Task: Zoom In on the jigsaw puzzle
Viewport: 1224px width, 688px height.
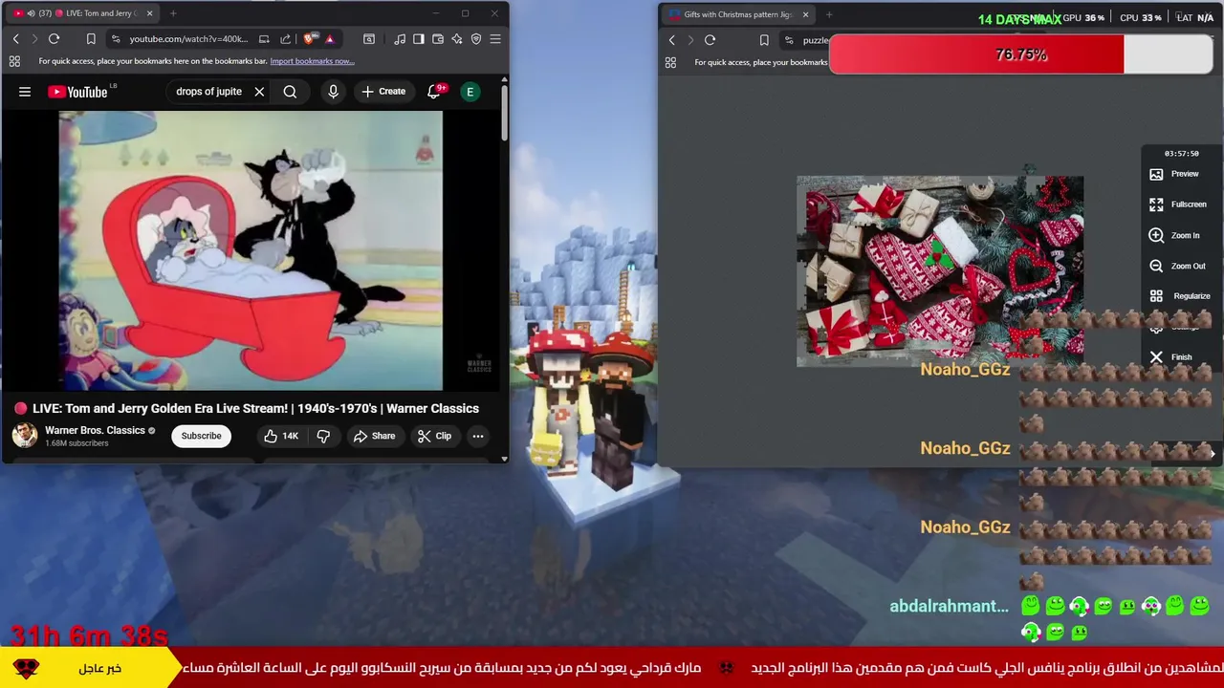Action: click(x=1174, y=235)
